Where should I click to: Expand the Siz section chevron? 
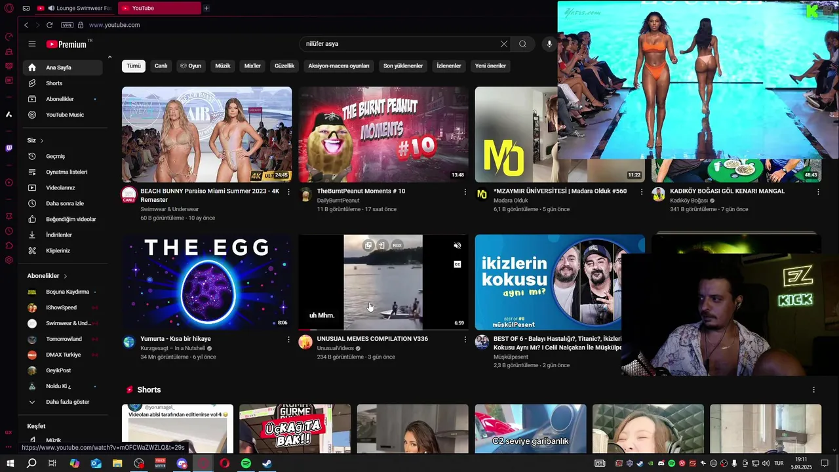point(41,141)
